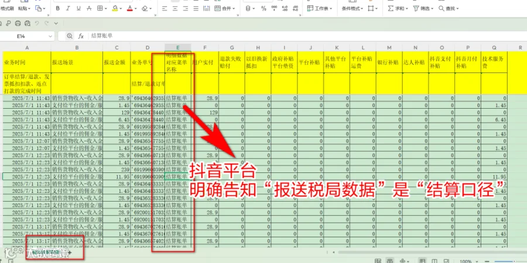Image resolution: width=527 pixels, height=263 pixels.
Task: Toggle bold formatting
Action: (58, 8)
